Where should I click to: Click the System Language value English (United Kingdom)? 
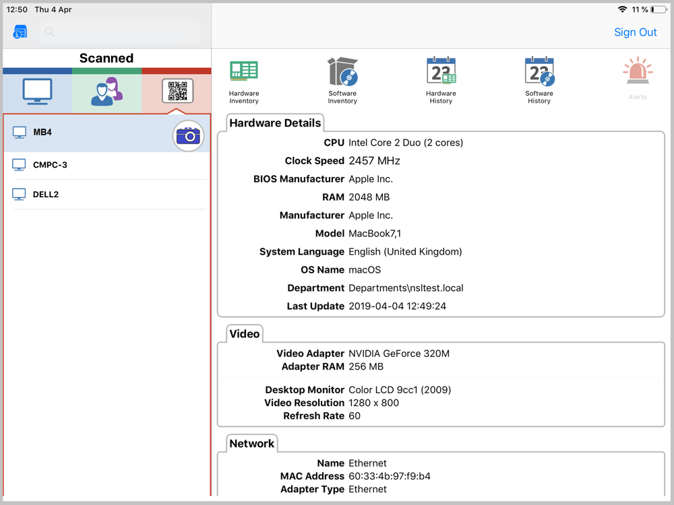(x=405, y=252)
